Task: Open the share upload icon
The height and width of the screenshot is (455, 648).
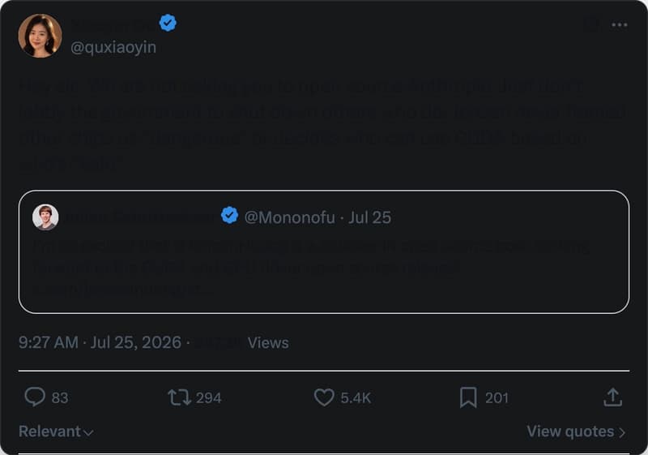Action: click(x=612, y=397)
